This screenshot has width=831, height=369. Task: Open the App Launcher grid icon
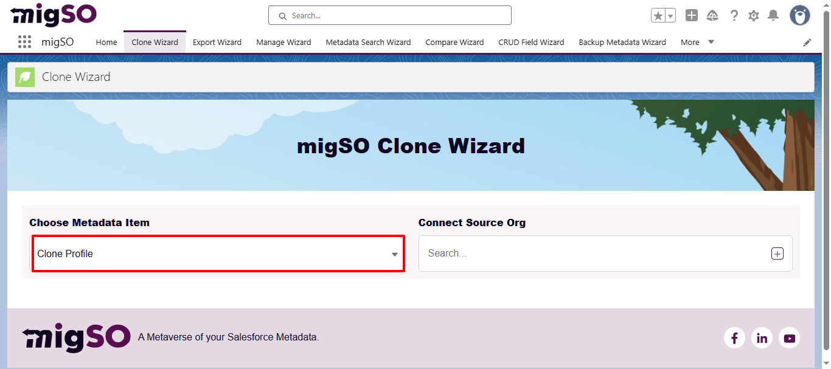coord(24,42)
